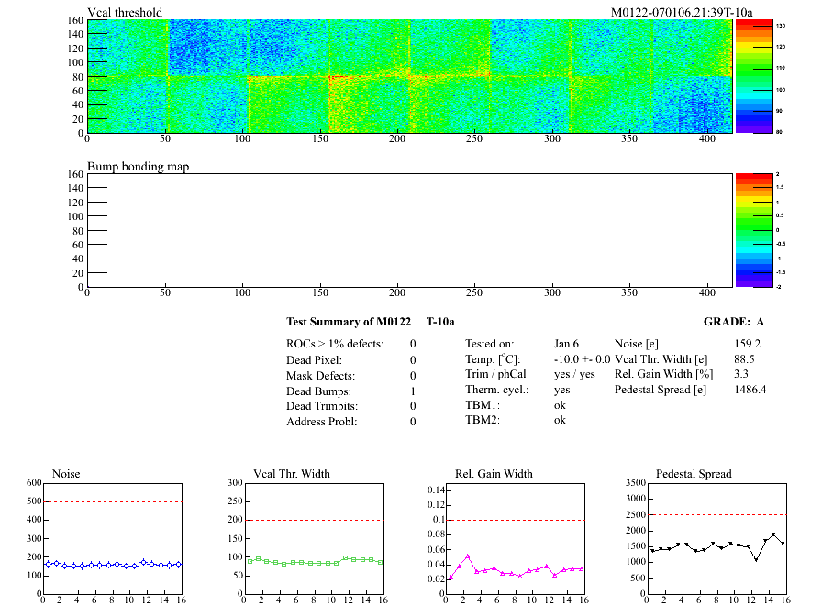
Task: Open the Noise line chart
Action: 112,537
